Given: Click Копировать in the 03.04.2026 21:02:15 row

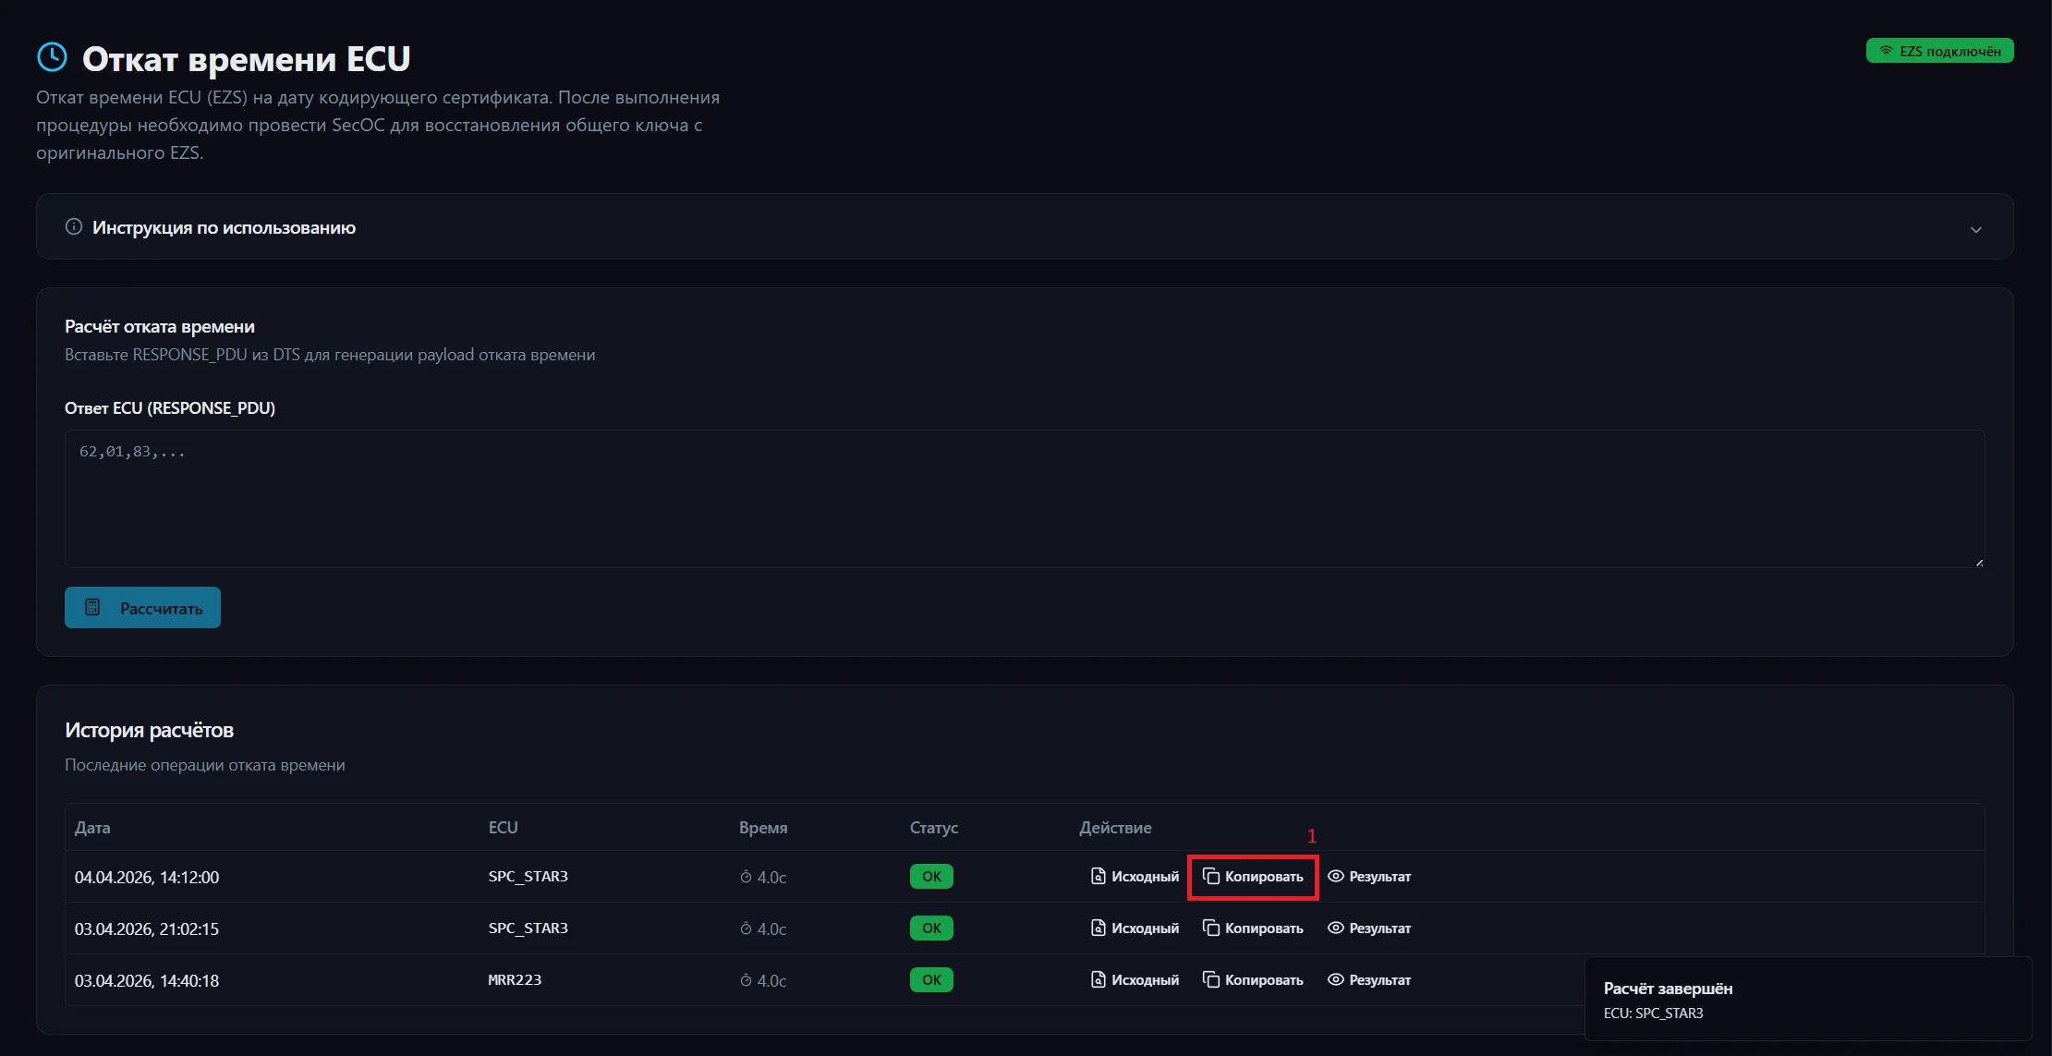Looking at the screenshot, I should click(x=1253, y=929).
